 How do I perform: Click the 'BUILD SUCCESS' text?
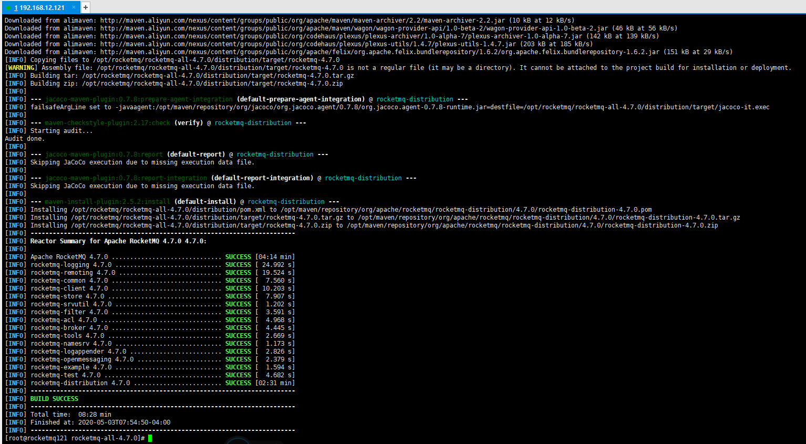pos(54,399)
